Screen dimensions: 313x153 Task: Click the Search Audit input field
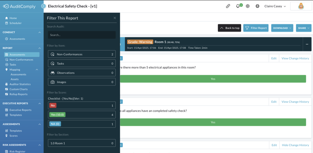[82, 35]
